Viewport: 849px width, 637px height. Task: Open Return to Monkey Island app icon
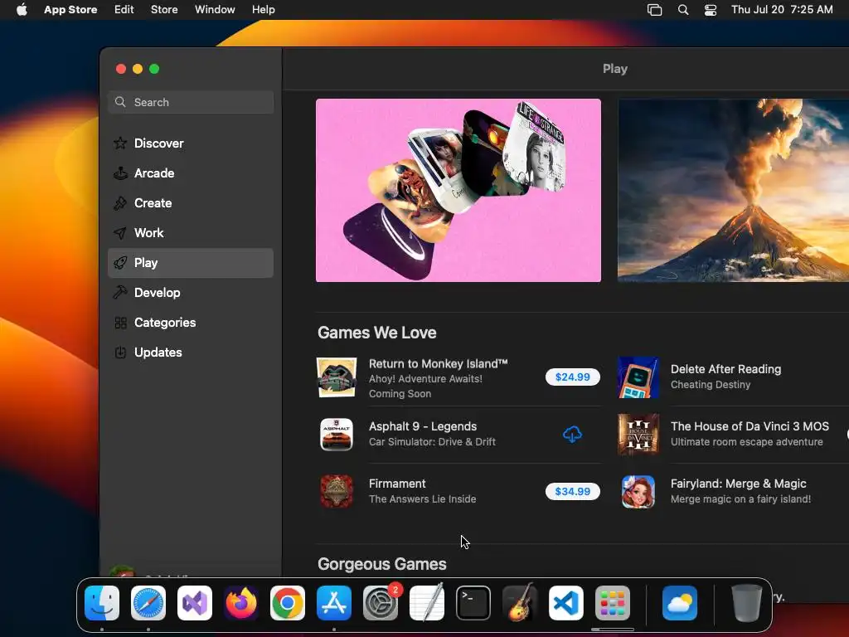(x=337, y=377)
